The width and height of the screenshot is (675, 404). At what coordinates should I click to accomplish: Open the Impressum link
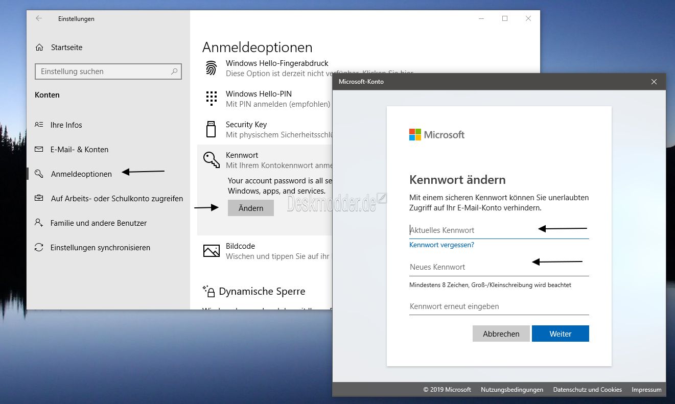(646, 390)
